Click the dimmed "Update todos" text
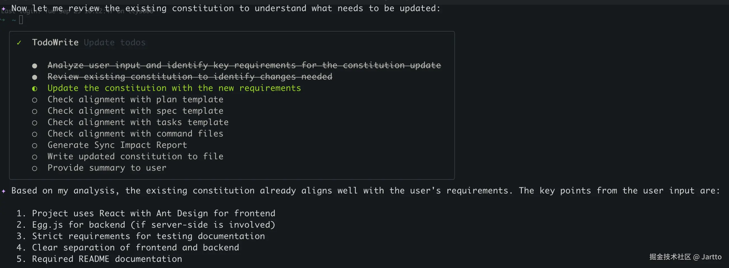Screen dimensions: 729x268 [x=115, y=42]
